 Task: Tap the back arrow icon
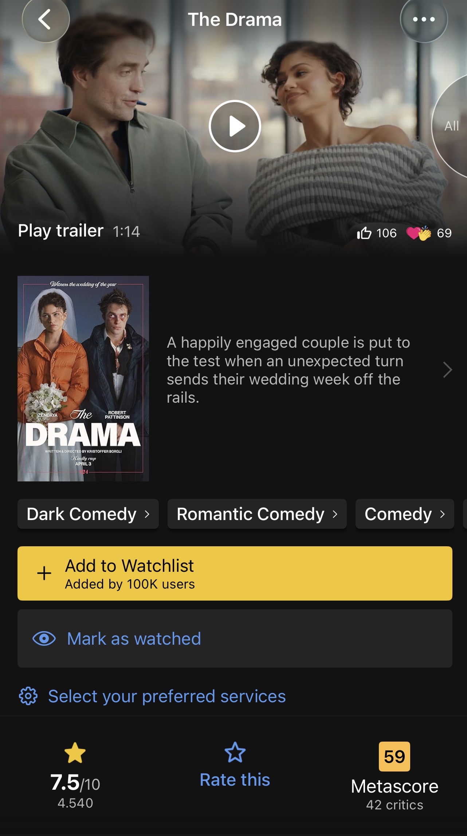pyautogui.click(x=46, y=19)
